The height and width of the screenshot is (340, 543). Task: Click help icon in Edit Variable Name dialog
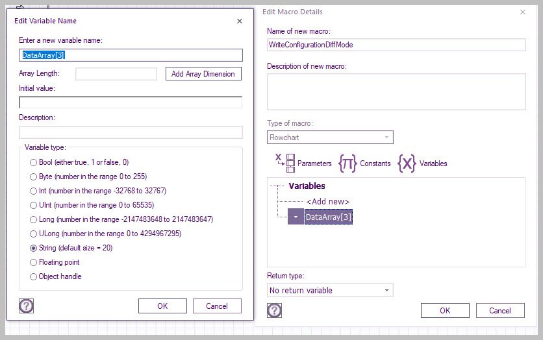(x=27, y=306)
